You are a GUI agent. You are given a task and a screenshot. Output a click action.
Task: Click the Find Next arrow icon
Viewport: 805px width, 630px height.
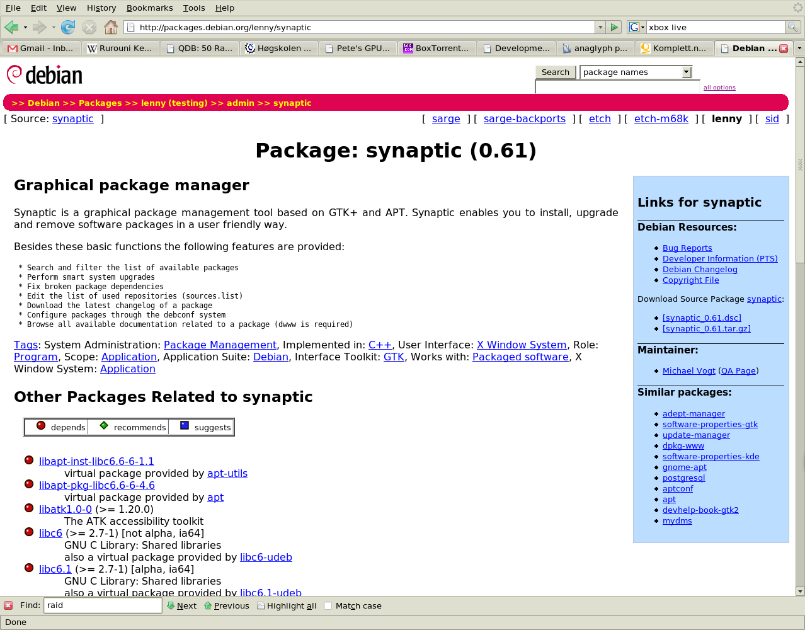pos(170,605)
